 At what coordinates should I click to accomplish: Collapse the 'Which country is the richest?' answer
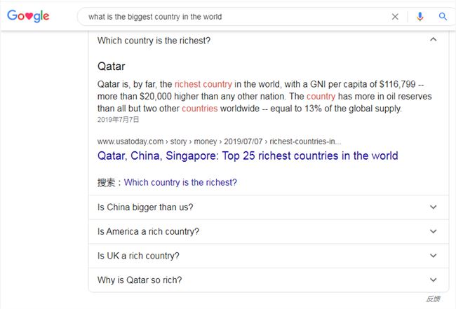point(269,41)
